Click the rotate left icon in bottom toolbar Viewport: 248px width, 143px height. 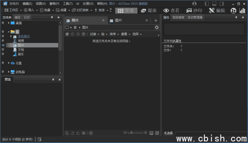tap(72, 133)
